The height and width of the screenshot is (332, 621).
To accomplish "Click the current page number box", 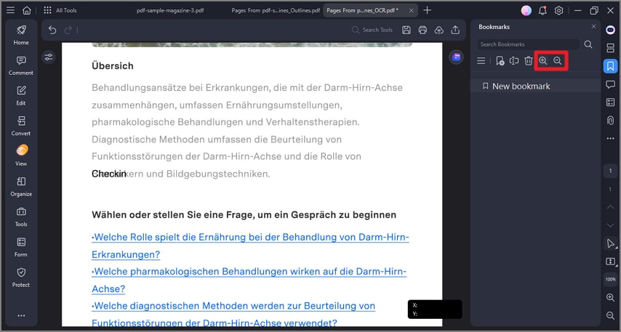I will pyautogui.click(x=610, y=171).
